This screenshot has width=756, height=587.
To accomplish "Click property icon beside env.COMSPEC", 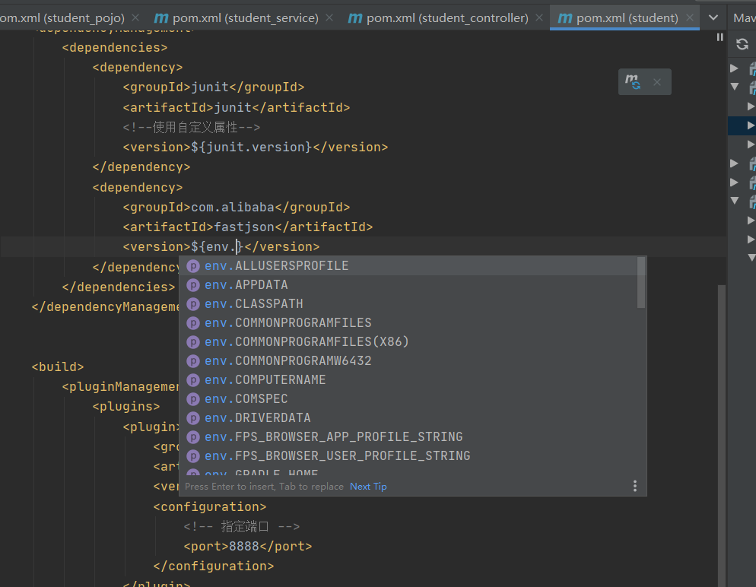I will point(193,399).
